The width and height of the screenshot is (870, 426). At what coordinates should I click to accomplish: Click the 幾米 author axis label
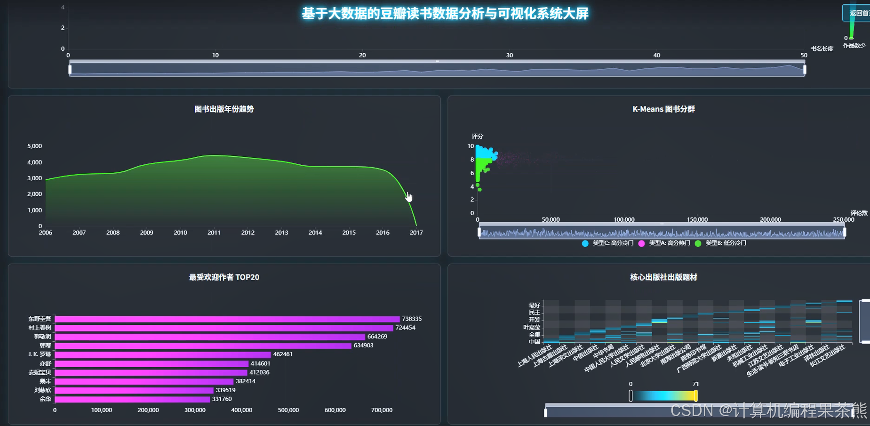46,381
